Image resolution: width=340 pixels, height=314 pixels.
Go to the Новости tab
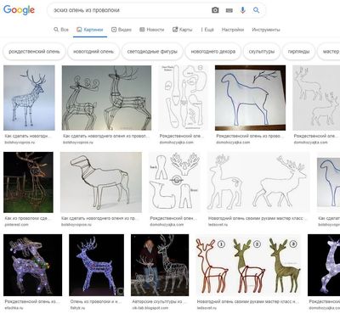click(x=152, y=30)
